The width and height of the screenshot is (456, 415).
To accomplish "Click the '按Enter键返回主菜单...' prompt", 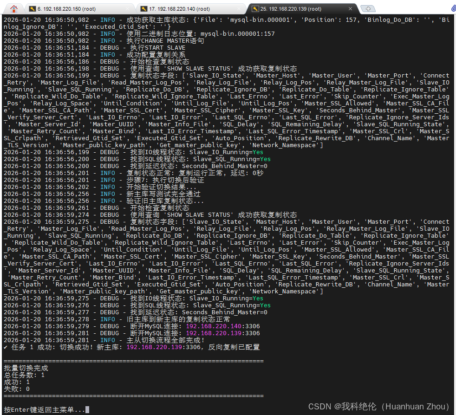I will pyautogui.click(x=44, y=410).
